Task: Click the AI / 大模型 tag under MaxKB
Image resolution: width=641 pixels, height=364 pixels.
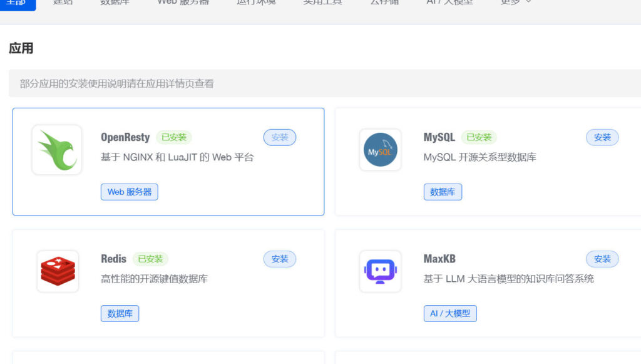Action: coord(450,313)
